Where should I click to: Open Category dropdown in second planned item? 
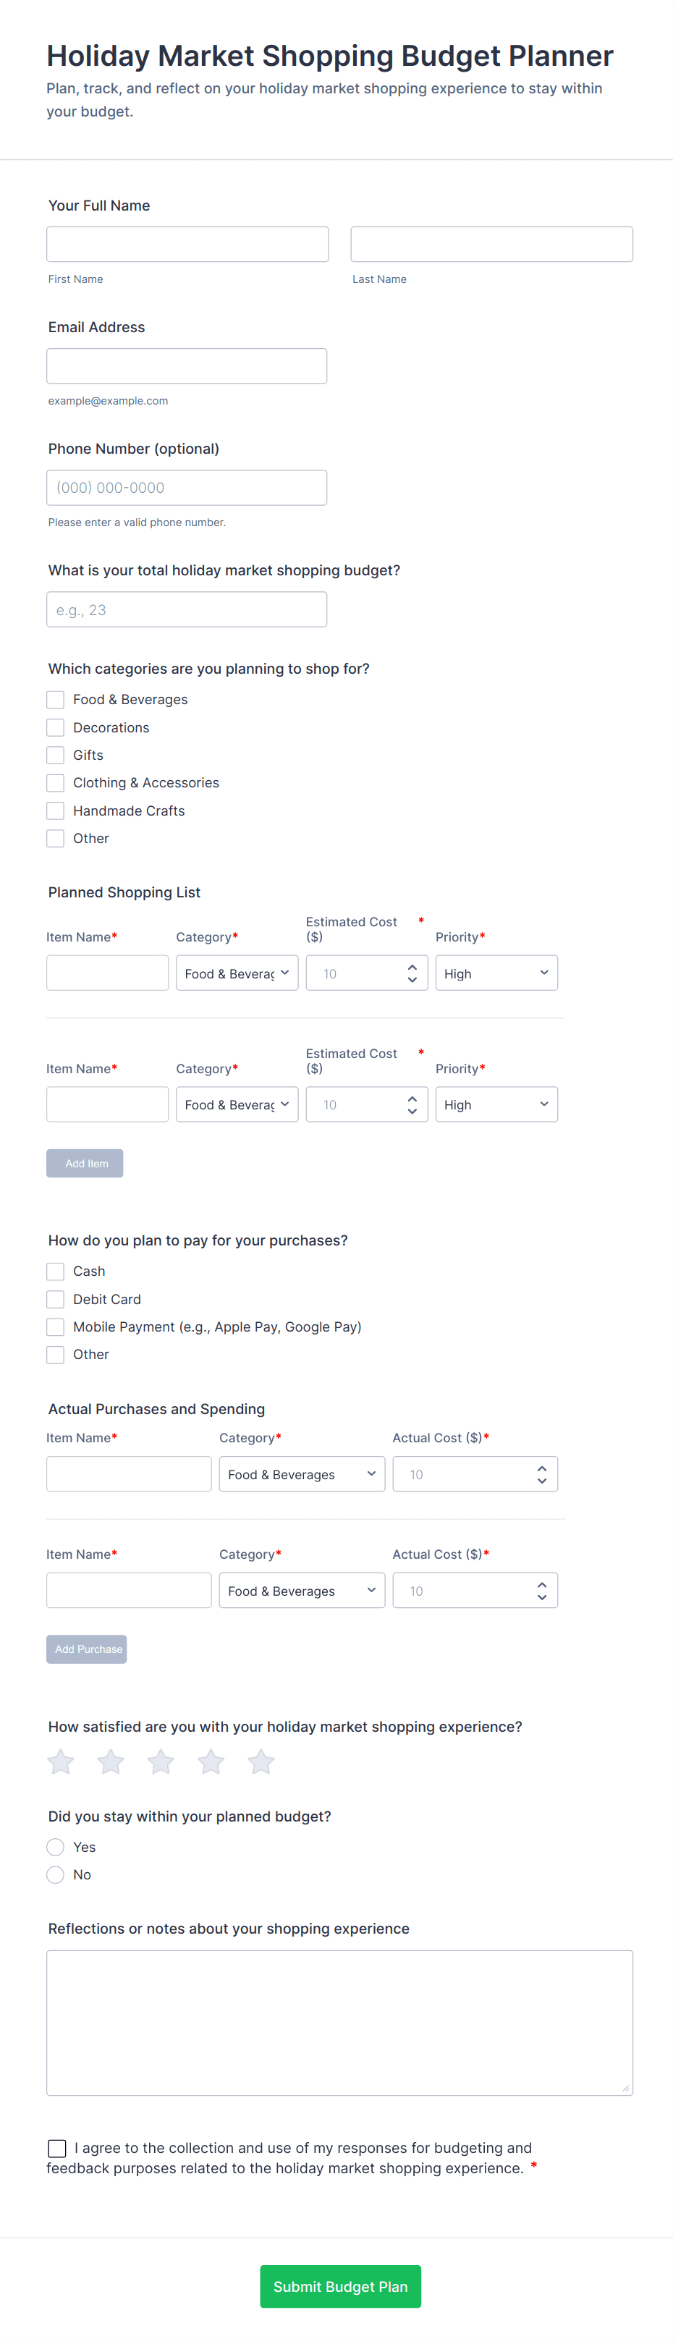coord(237,1104)
